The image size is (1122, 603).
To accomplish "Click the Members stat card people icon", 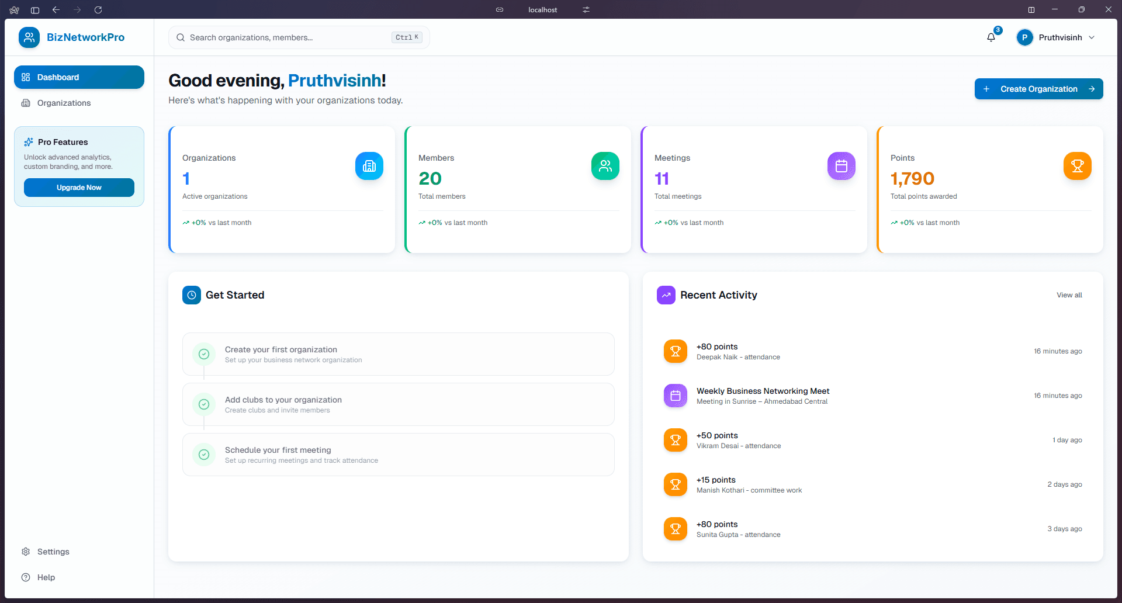I will point(605,166).
